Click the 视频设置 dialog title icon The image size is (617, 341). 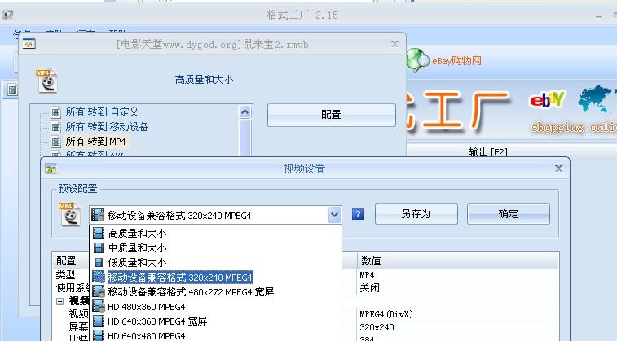pyautogui.click(x=51, y=168)
